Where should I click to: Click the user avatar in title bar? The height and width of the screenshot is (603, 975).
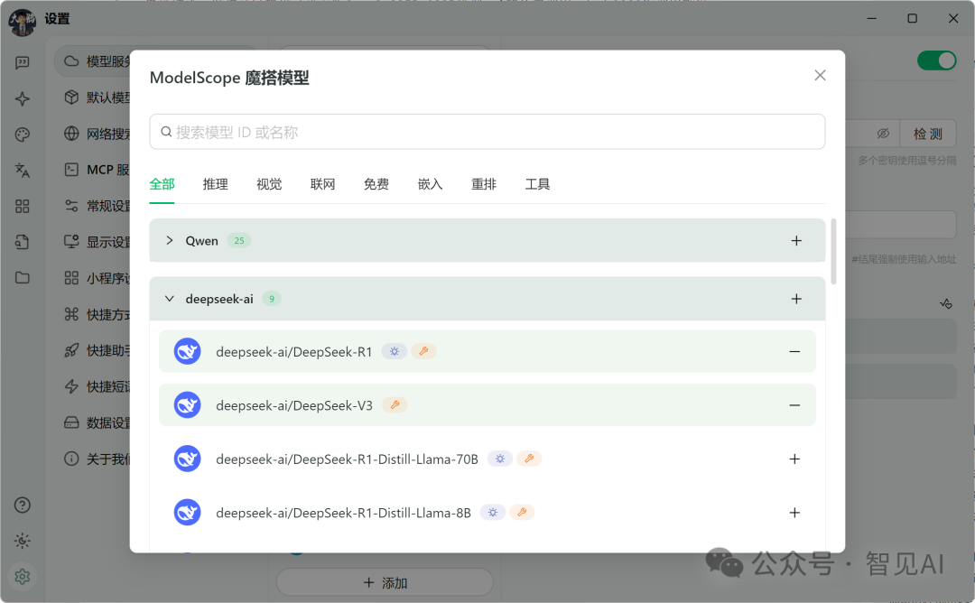[x=23, y=21]
